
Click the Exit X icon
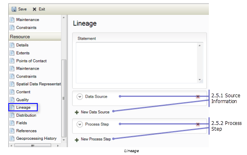(x=34, y=9)
